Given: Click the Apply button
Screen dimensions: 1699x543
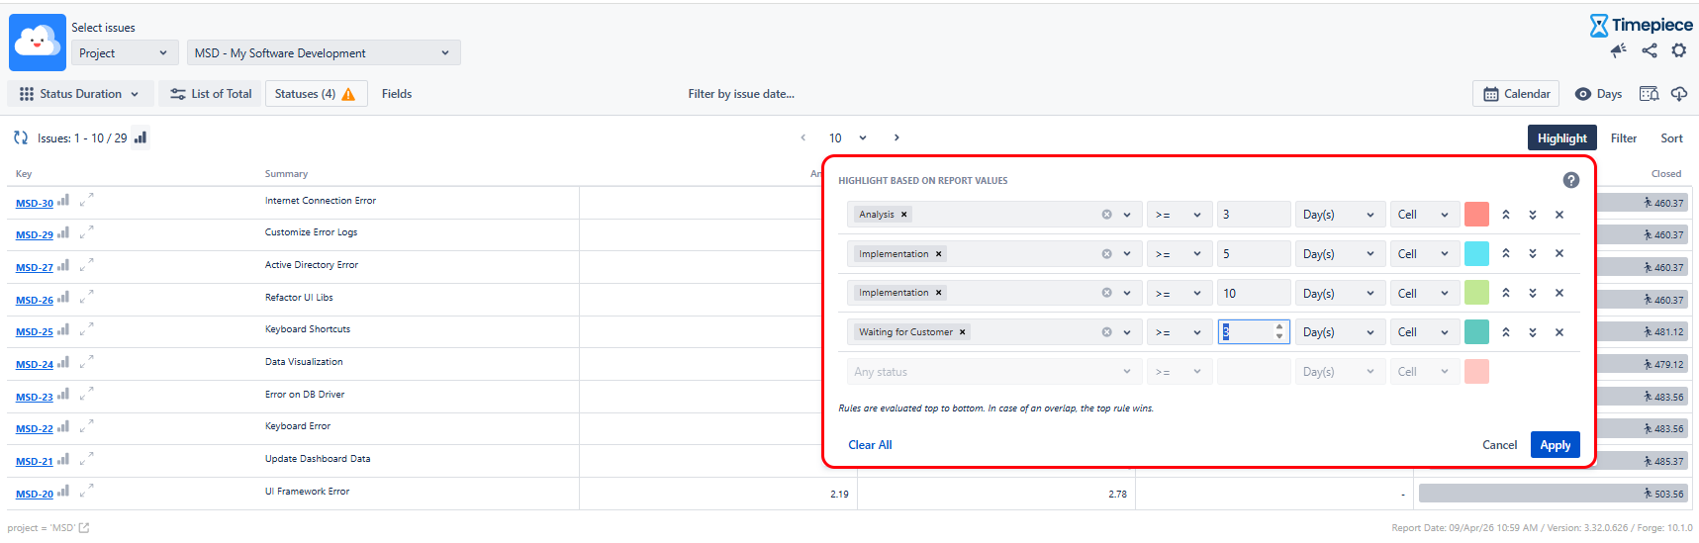Looking at the screenshot, I should (1555, 445).
